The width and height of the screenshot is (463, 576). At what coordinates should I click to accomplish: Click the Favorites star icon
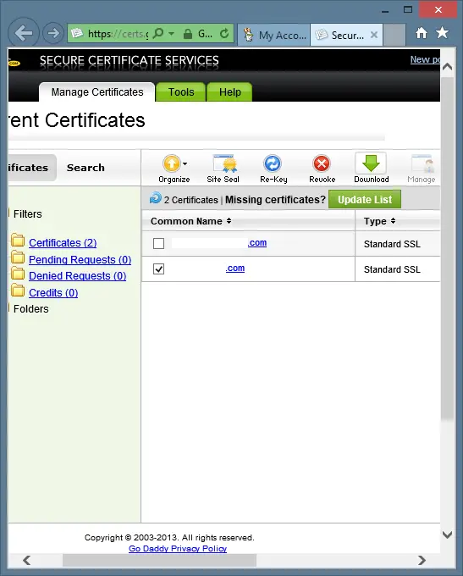(442, 33)
